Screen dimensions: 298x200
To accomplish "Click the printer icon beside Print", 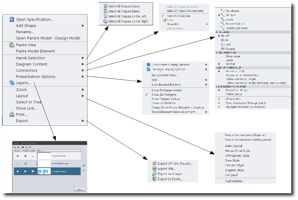I will tap(12, 115).
